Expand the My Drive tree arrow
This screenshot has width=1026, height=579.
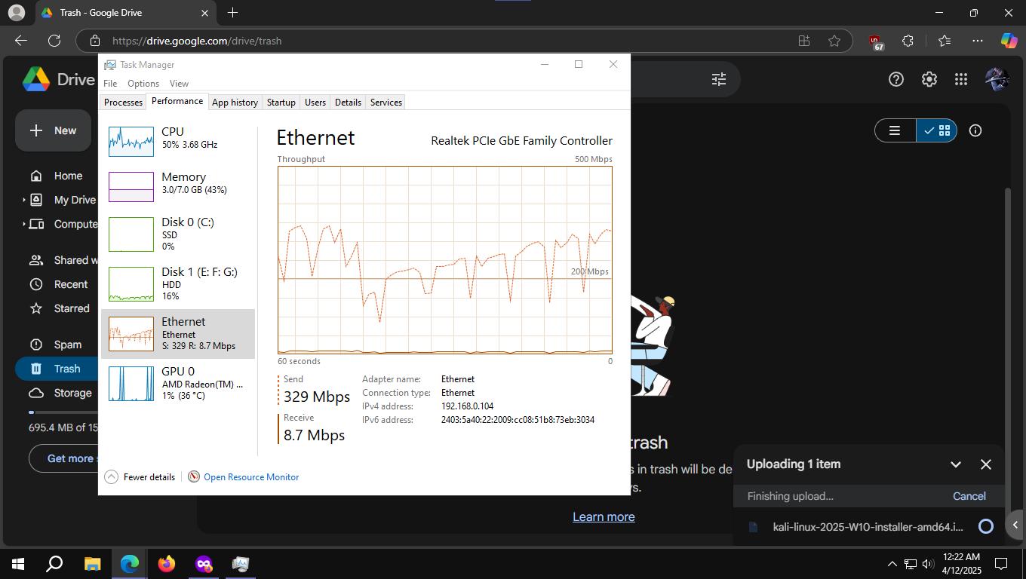point(23,200)
